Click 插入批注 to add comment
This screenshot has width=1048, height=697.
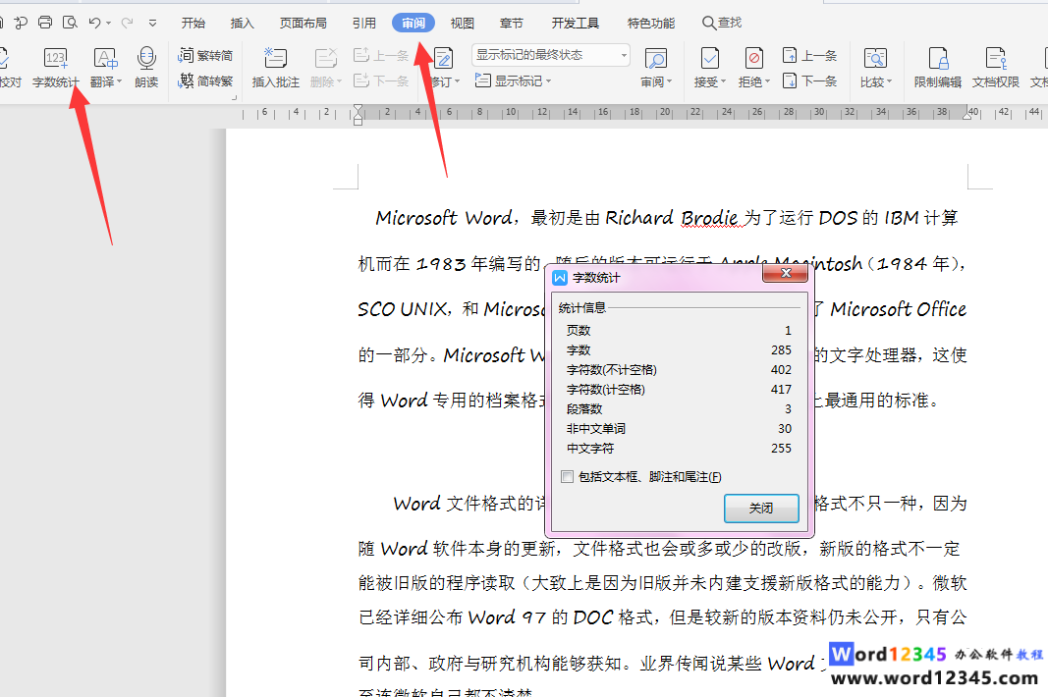pos(275,68)
